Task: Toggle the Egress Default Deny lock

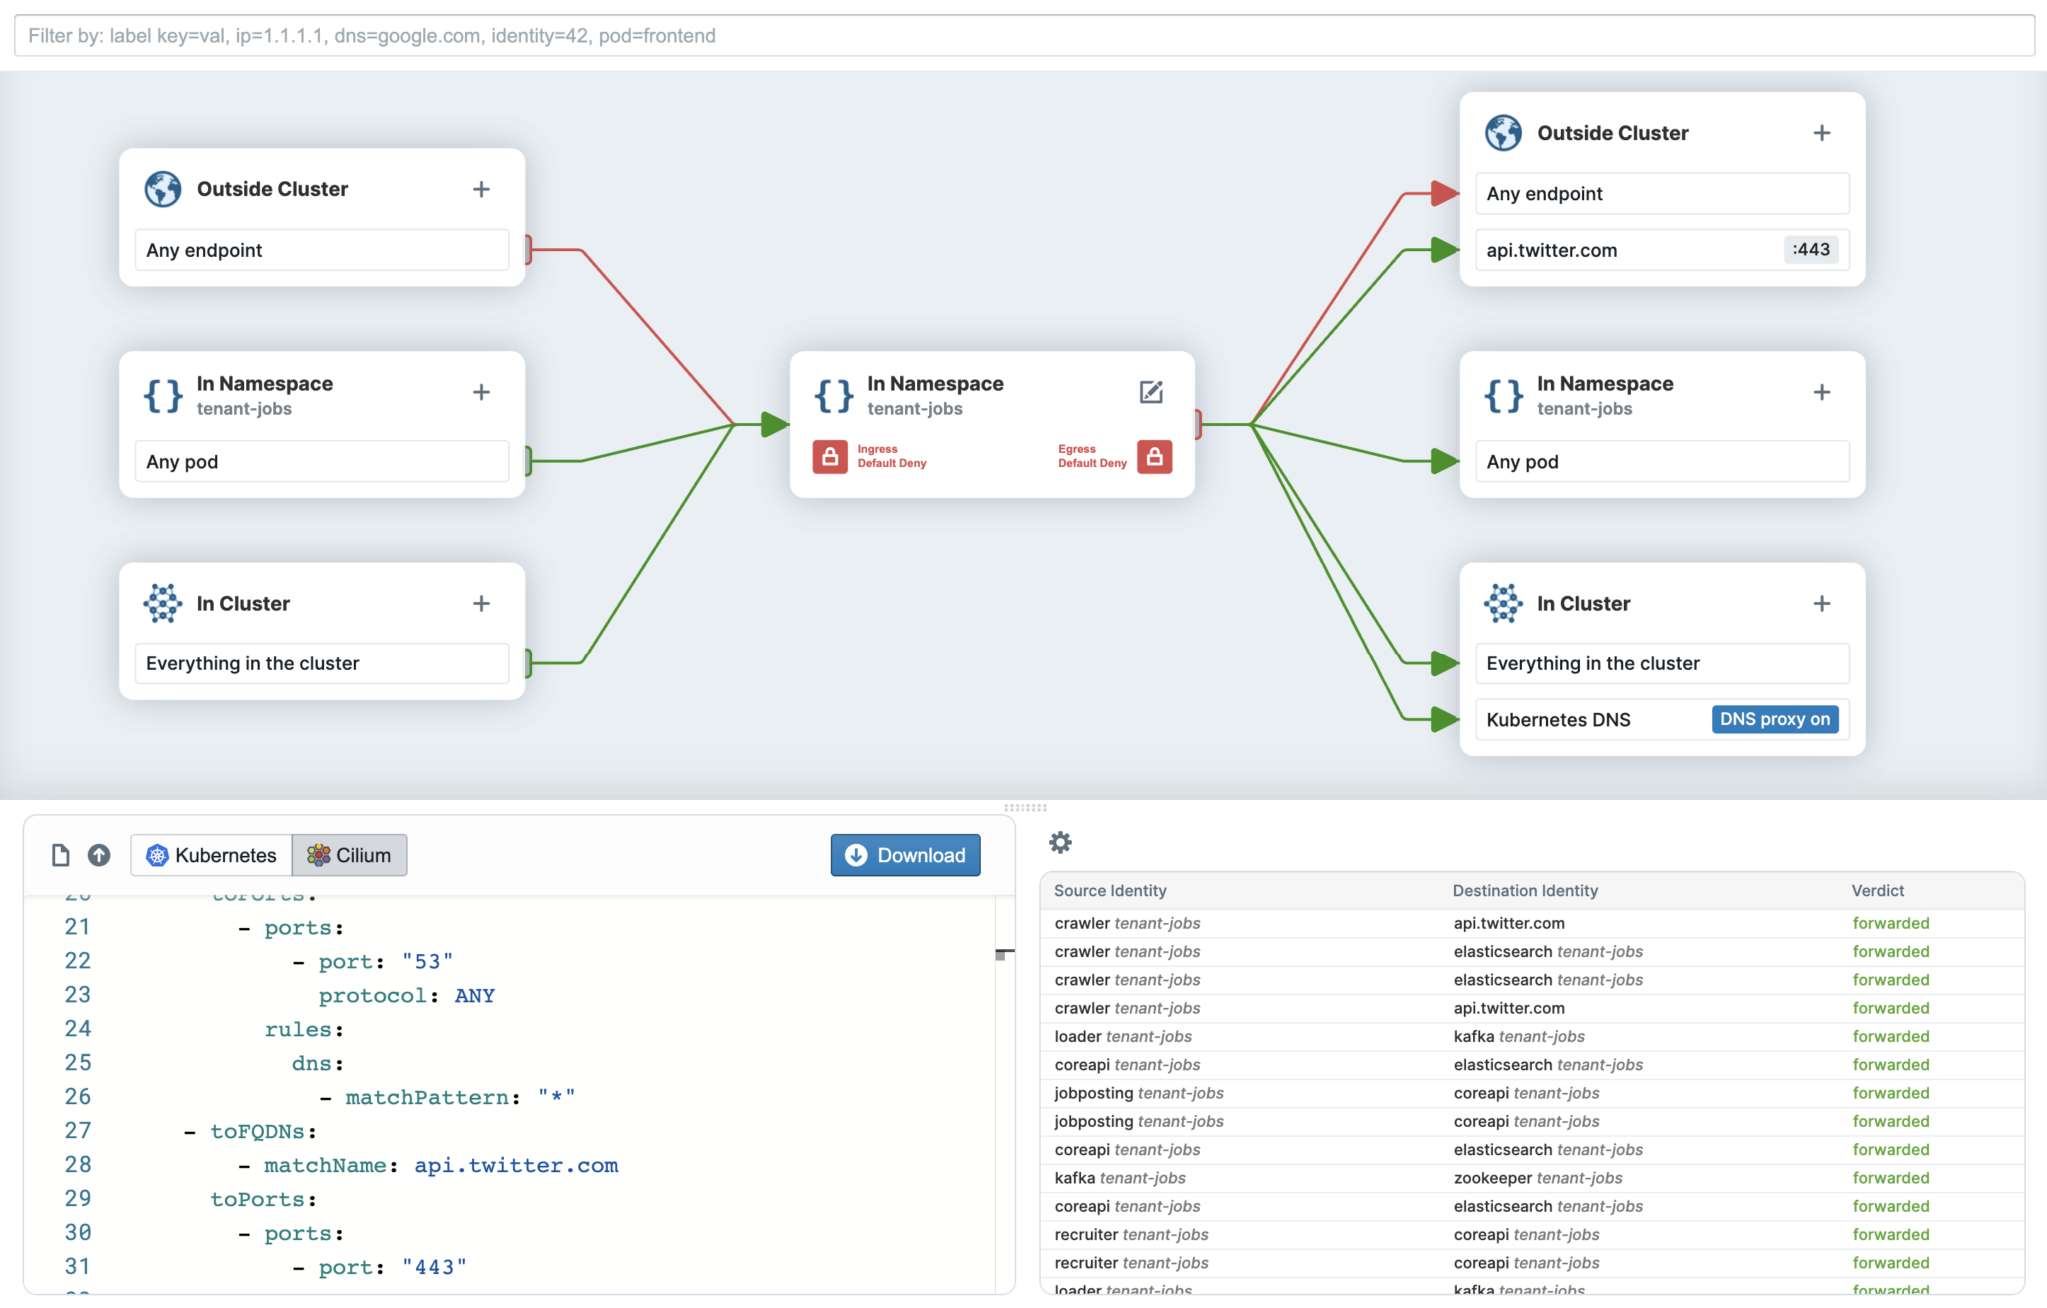Action: [1154, 456]
